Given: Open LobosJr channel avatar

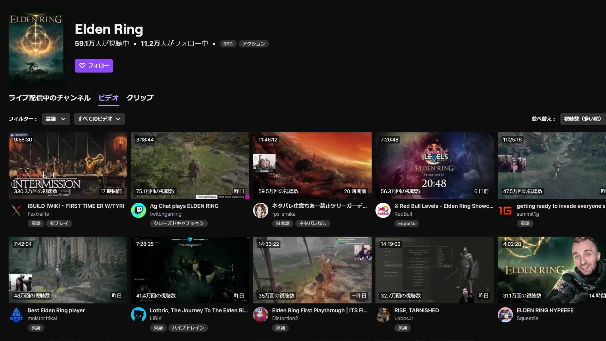Looking at the screenshot, I should [x=383, y=315].
